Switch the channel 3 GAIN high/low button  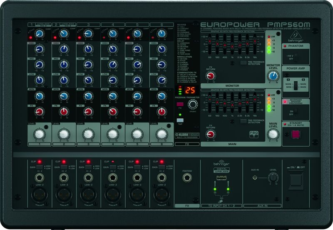coord(88,167)
